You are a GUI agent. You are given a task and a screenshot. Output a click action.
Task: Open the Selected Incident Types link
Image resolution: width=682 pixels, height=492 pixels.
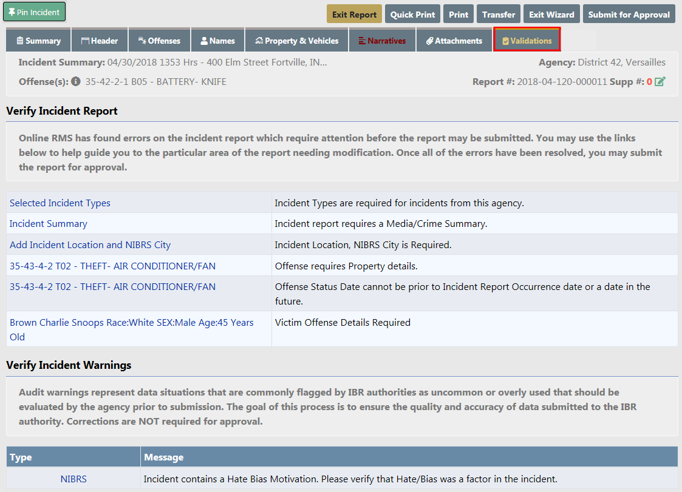tap(60, 203)
